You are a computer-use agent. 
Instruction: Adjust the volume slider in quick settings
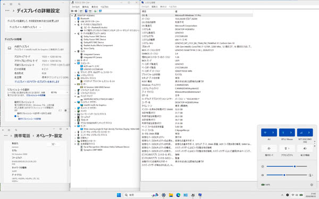click(287, 175)
